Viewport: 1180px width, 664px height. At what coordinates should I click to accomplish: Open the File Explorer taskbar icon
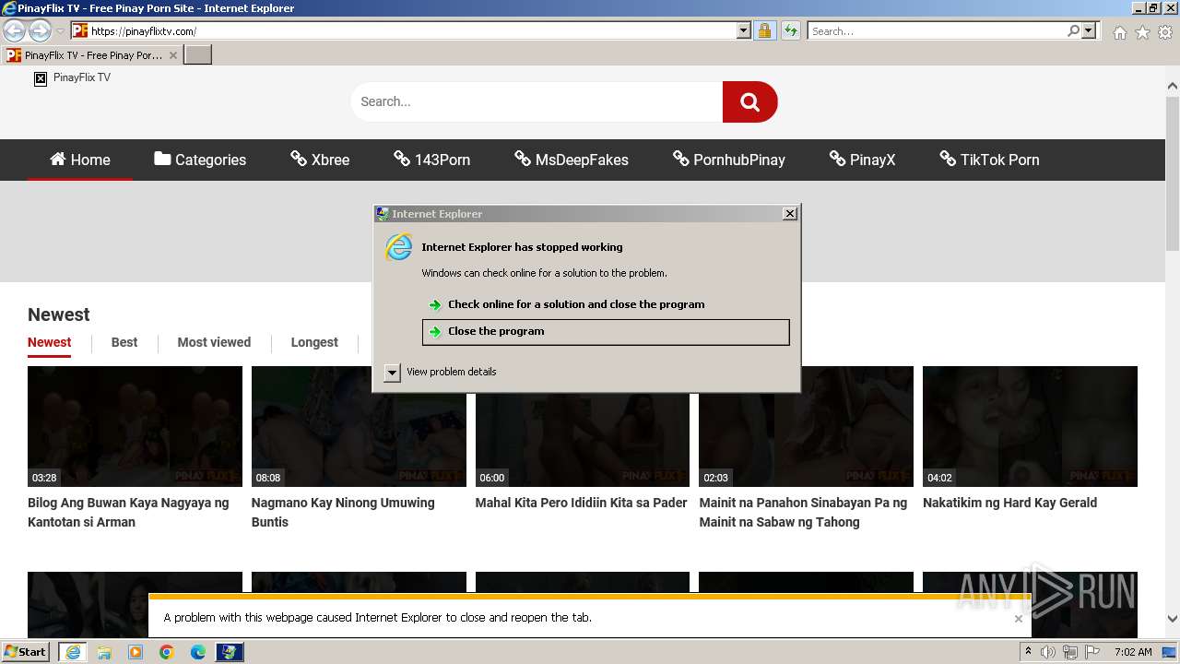[104, 652]
